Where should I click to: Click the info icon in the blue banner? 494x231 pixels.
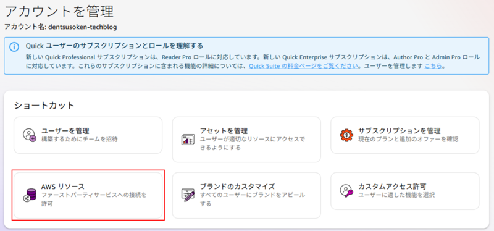tap(14, 47)
